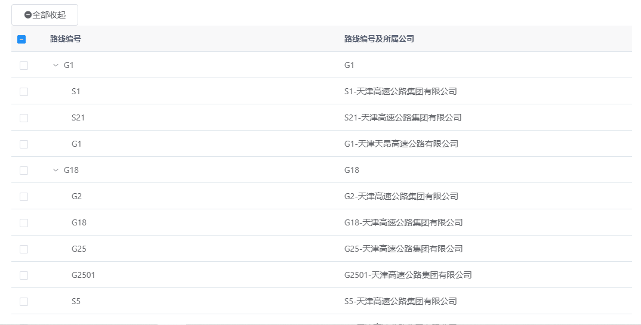Screen dimensions: 641x325
Task: Click the 全部收起 button
Action: pos(45,15)
